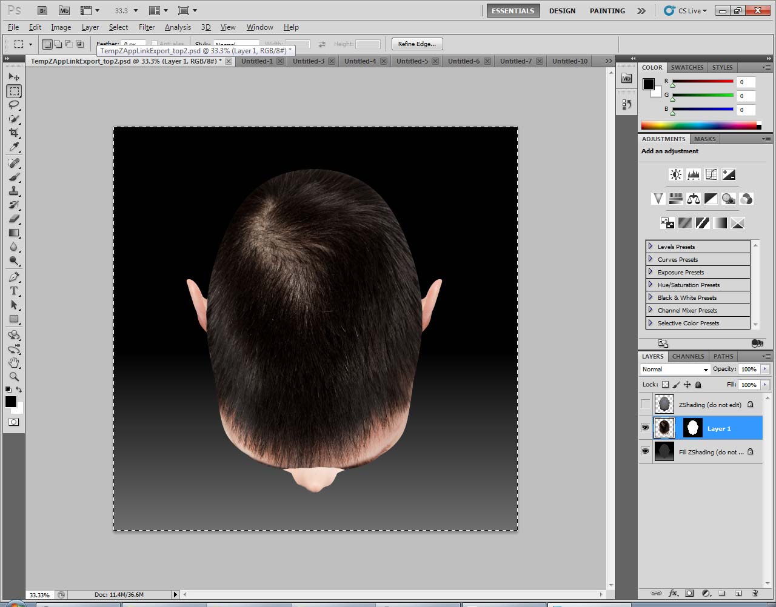Image resolution: width=776 pixels, height=607 pixels.
Task: Open the layer blend mode dropdown
Action: tap(675, 370)
